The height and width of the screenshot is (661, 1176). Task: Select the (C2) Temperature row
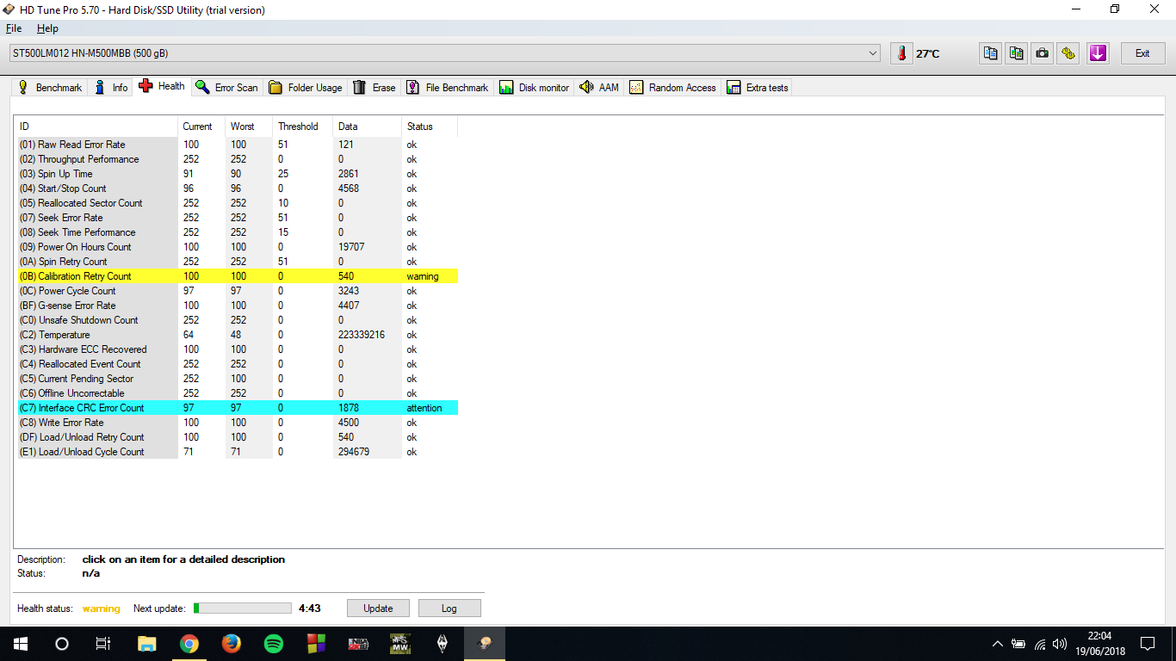click(238, 335)
